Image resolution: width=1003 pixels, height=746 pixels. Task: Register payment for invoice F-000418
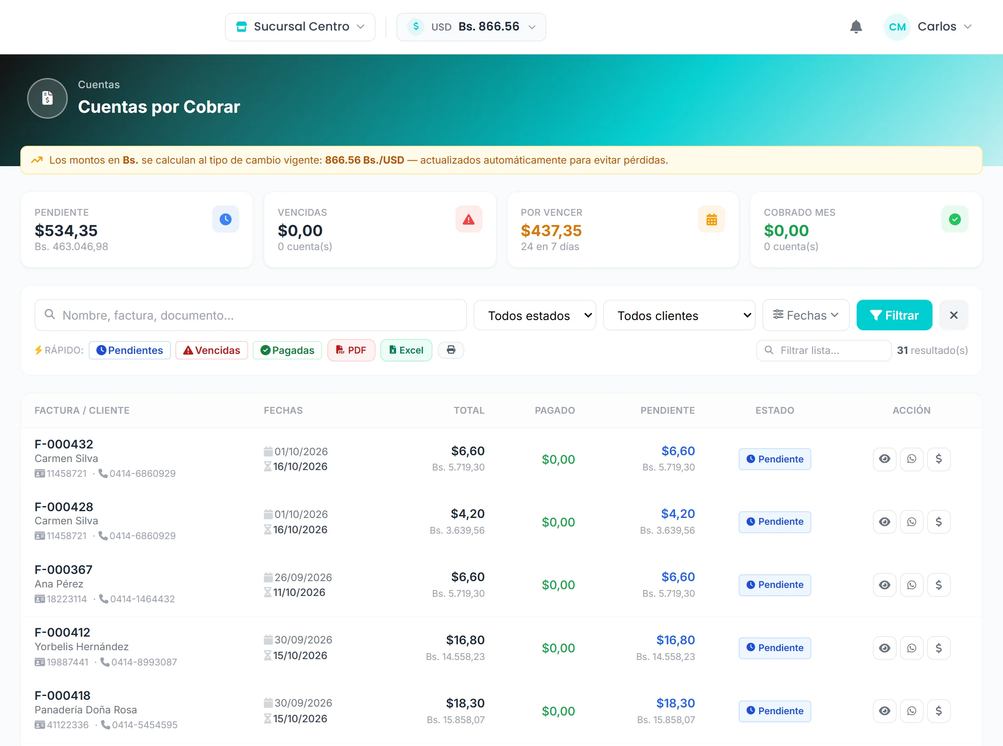pyautogui.click(x=939, y=711)
